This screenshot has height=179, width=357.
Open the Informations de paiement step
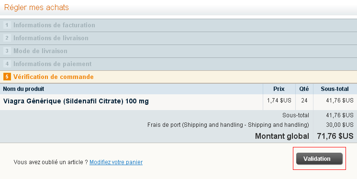[x=178, y=64]
